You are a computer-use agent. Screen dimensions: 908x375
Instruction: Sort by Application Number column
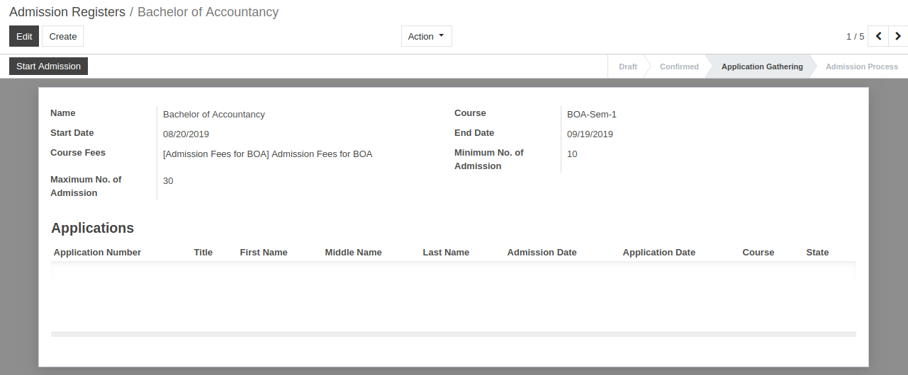tap(97, 253)
